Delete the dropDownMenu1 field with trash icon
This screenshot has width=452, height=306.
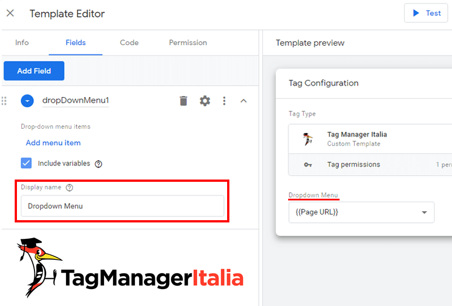click(x=183, y=101)
